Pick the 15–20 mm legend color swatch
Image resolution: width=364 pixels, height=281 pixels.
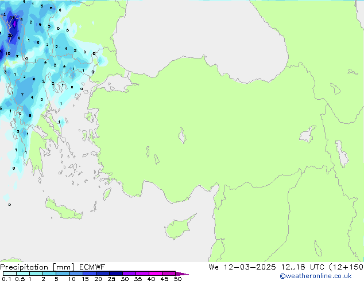(x=90, y=274)
